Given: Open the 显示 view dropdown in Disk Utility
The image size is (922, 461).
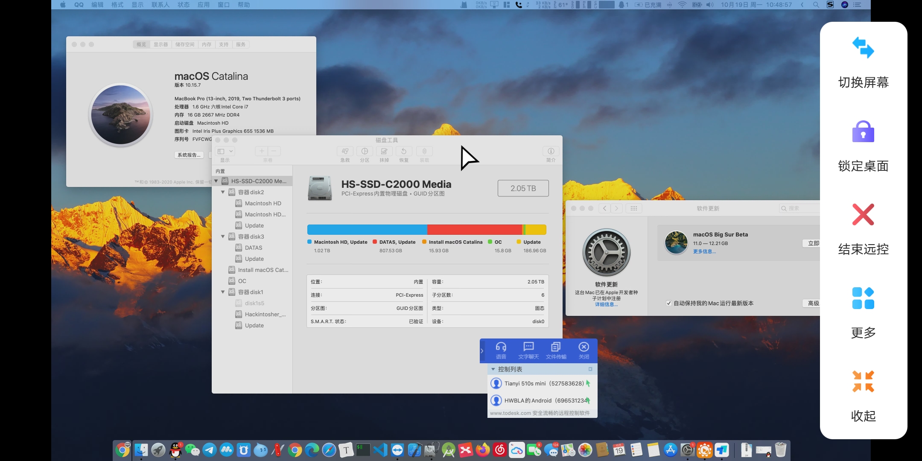Looking at the screenshot, I should tap(225, 151).
